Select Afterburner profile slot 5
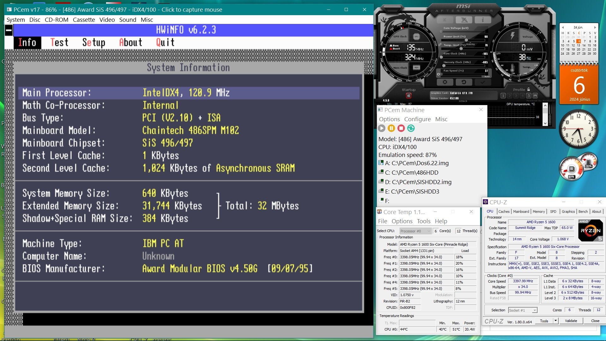Viewport: 606px width, 341px height. click(529, 96)
